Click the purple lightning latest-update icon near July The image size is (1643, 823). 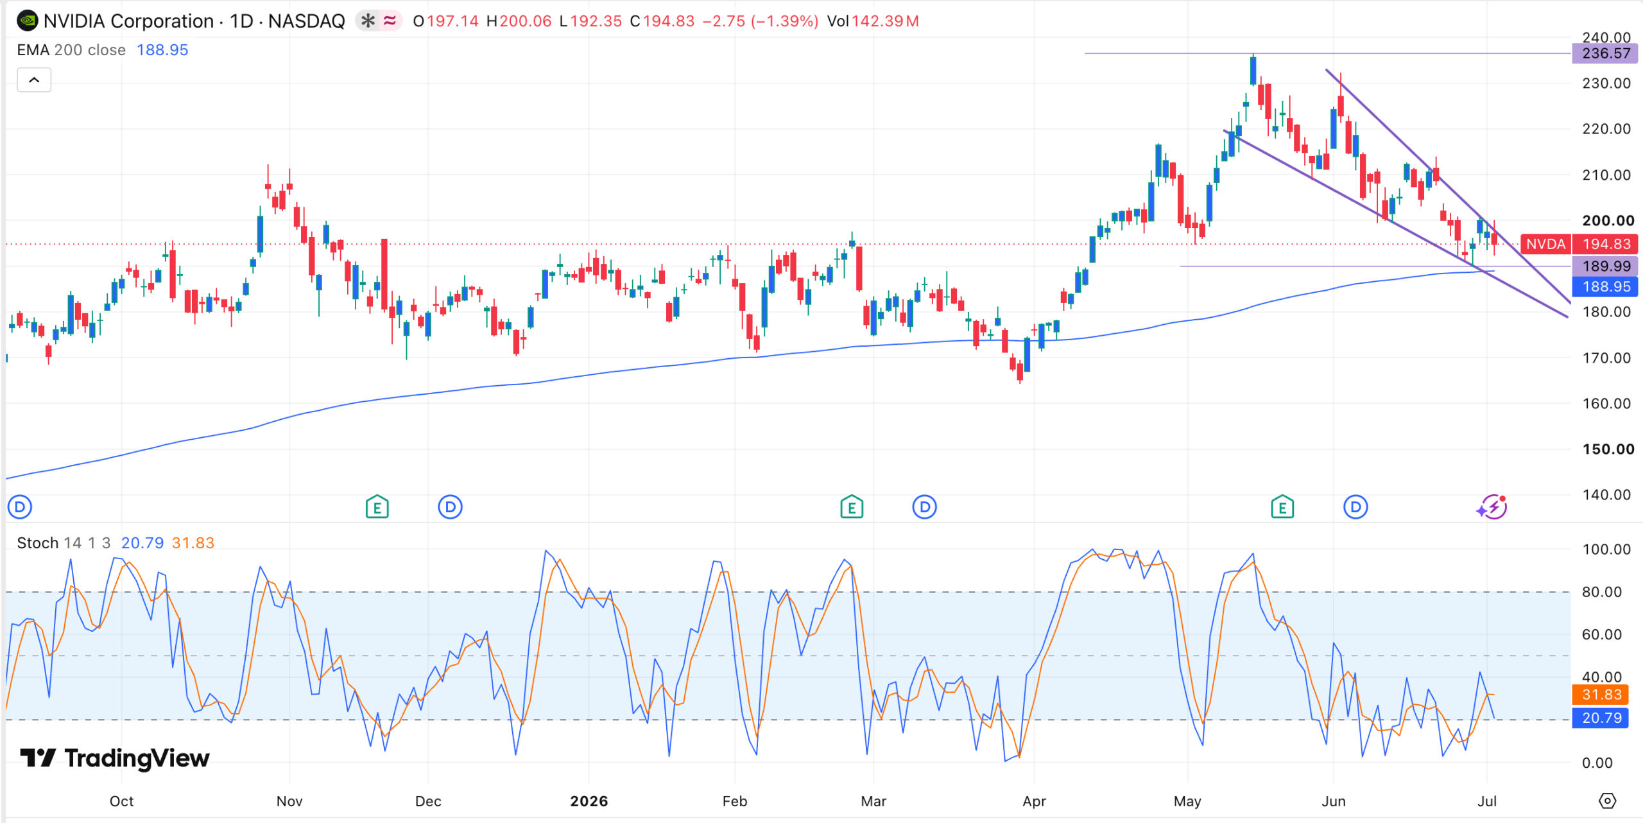point(1492,507)
